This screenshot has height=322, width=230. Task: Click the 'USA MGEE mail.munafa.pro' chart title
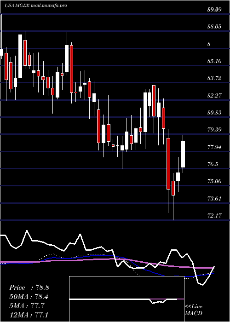point(36,6)
